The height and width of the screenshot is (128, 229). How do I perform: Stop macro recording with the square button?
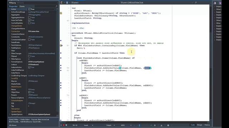pos(66,125)
